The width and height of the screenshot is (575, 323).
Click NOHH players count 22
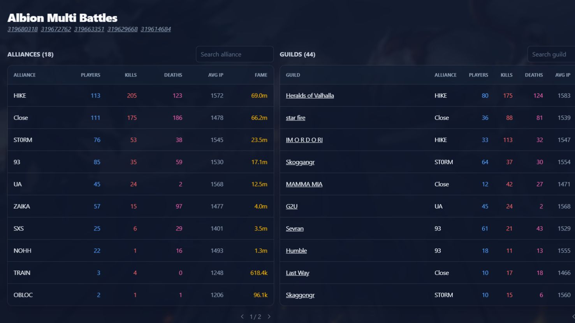97,251
